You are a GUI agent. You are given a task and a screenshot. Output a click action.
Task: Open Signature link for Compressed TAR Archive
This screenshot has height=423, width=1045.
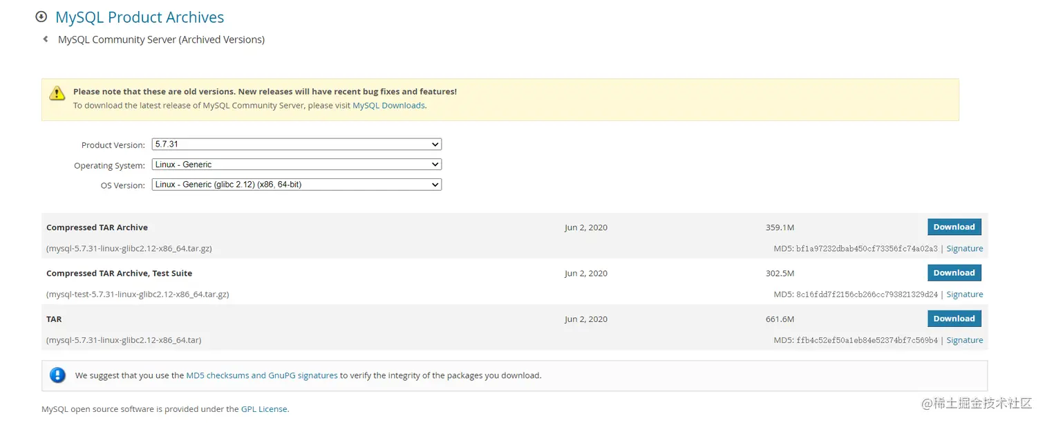[964, 249]
